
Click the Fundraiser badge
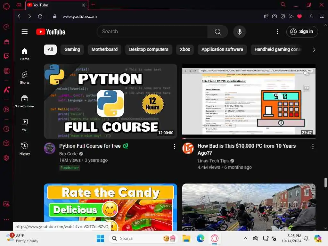(70, 168)
